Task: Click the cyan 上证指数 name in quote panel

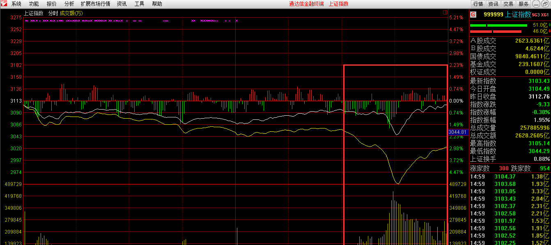Action: [518, 14]
